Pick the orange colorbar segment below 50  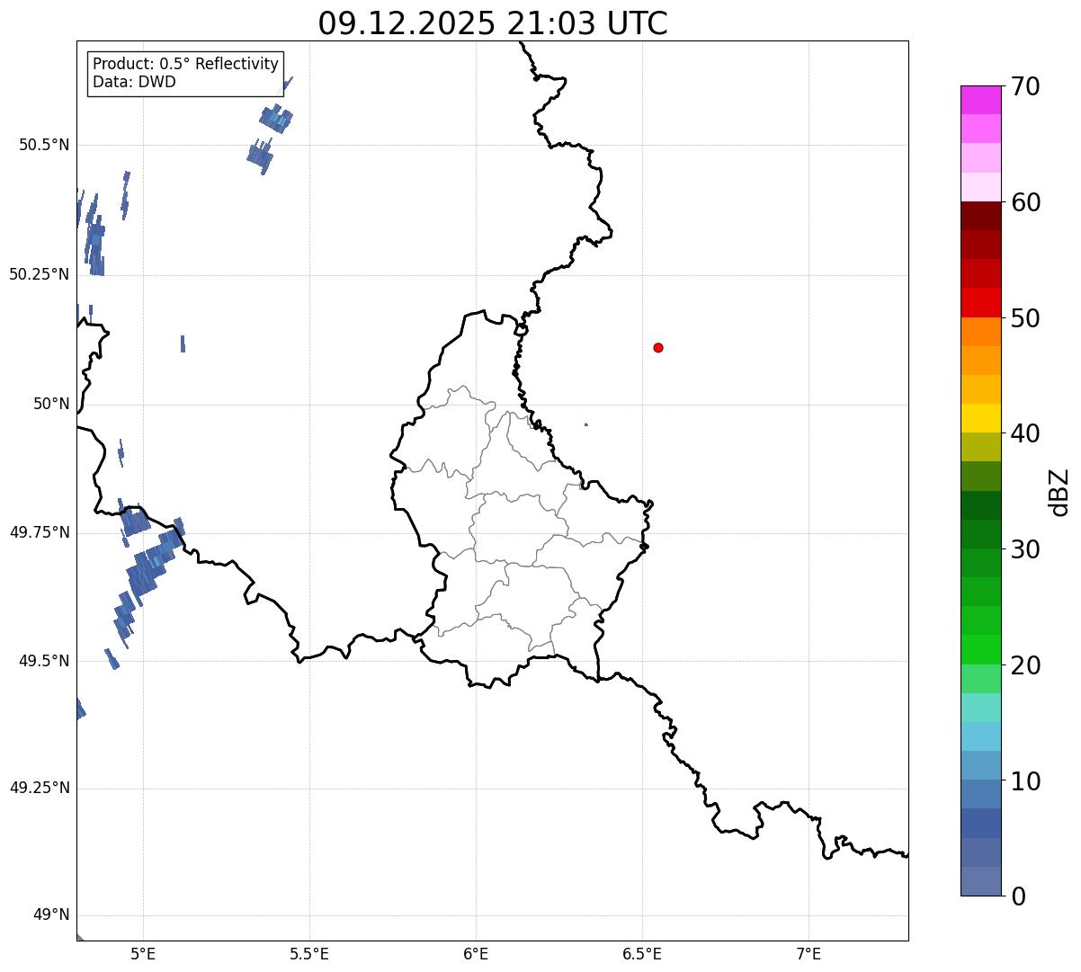tap(980, 332)
